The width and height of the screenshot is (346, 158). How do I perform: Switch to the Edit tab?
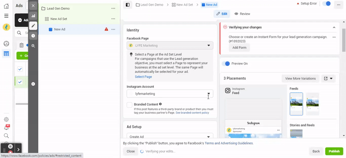(x=222, y=14)
